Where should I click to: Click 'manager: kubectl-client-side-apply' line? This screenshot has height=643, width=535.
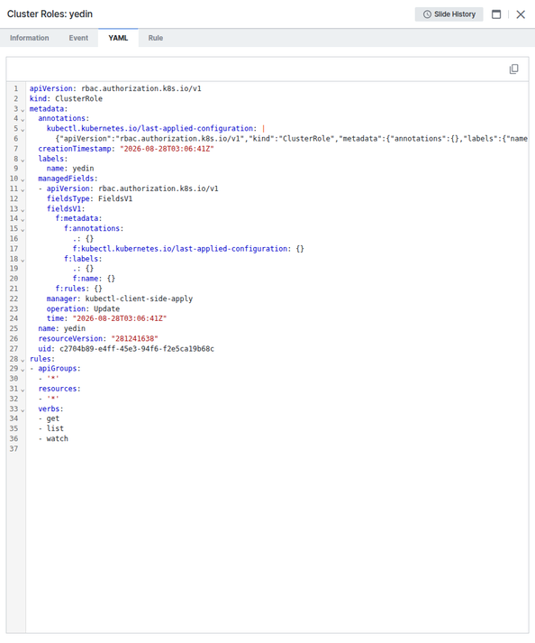pyautogui.click(x=119, y=299)
